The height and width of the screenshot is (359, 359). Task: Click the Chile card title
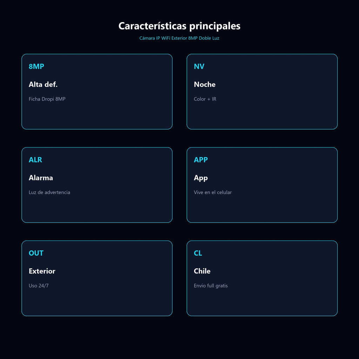(x=202, y=271)
